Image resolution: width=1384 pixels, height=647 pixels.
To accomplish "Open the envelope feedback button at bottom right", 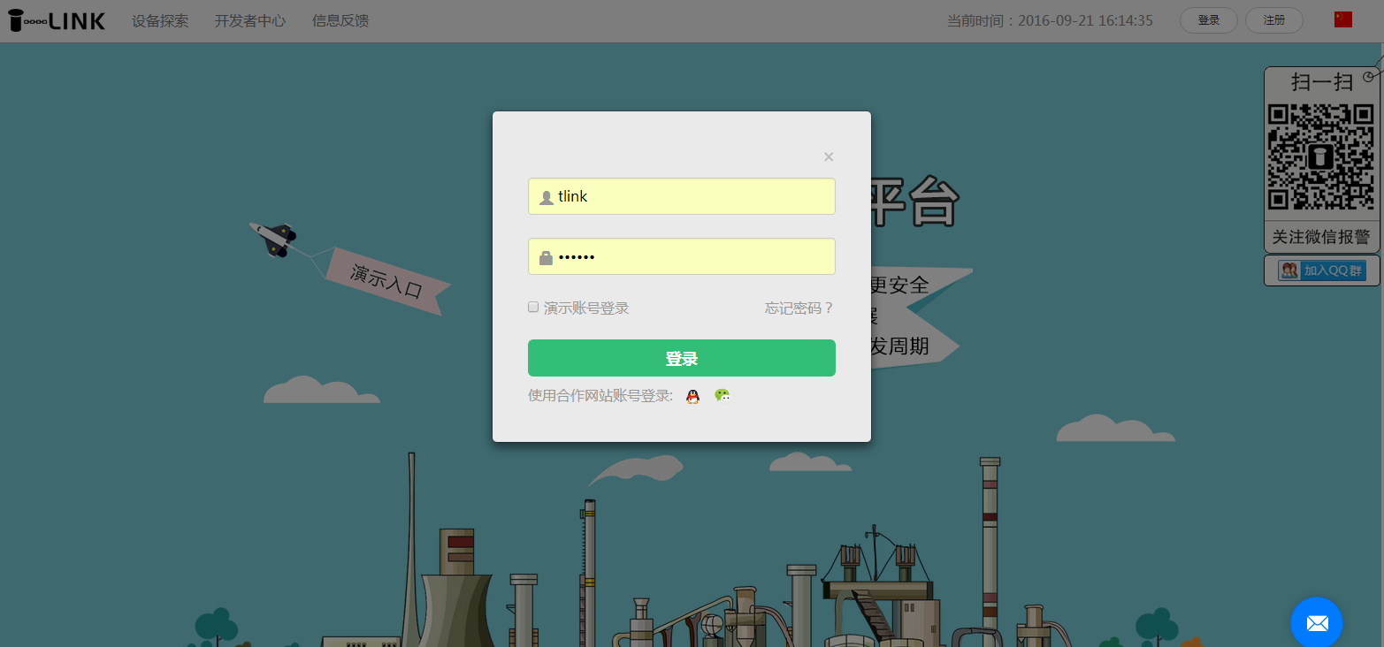I will 1317,622.
